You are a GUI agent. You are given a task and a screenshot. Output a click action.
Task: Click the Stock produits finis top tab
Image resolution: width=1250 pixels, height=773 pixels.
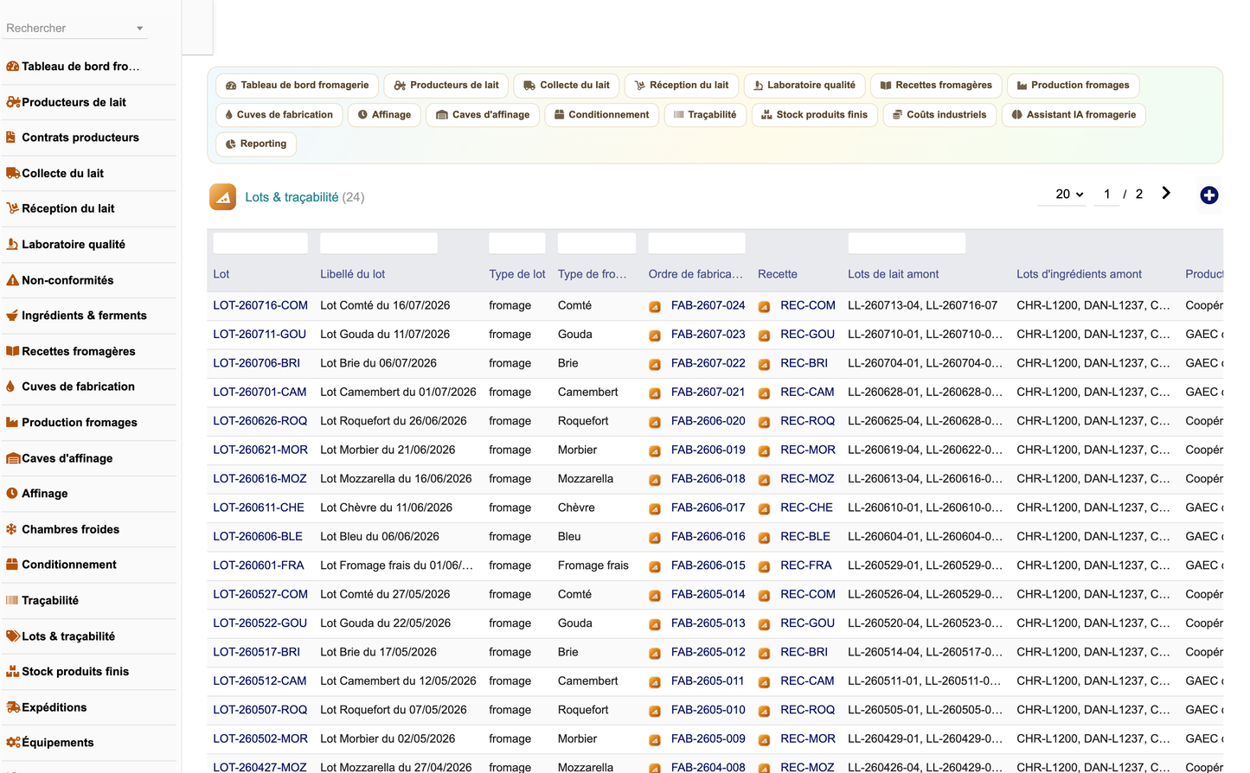815,115
